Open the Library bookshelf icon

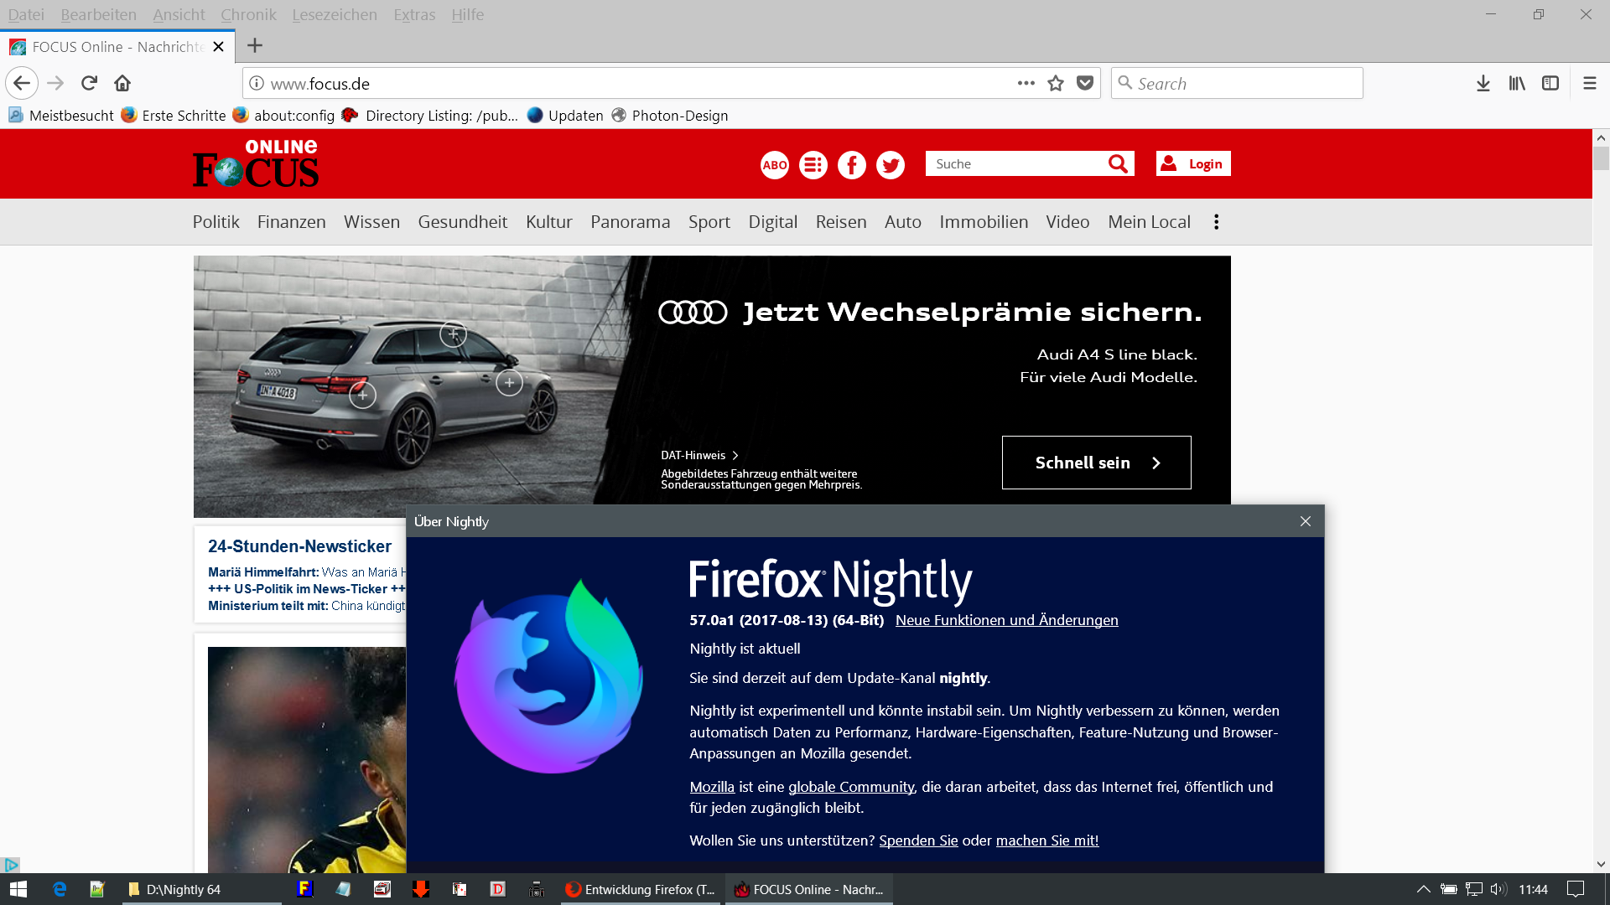click(1517, 83)
